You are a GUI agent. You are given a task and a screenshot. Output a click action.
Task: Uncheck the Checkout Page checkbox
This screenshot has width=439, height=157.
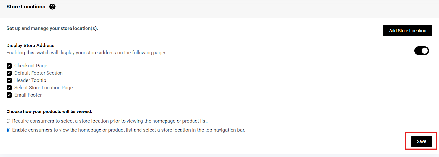coord(9,66)
